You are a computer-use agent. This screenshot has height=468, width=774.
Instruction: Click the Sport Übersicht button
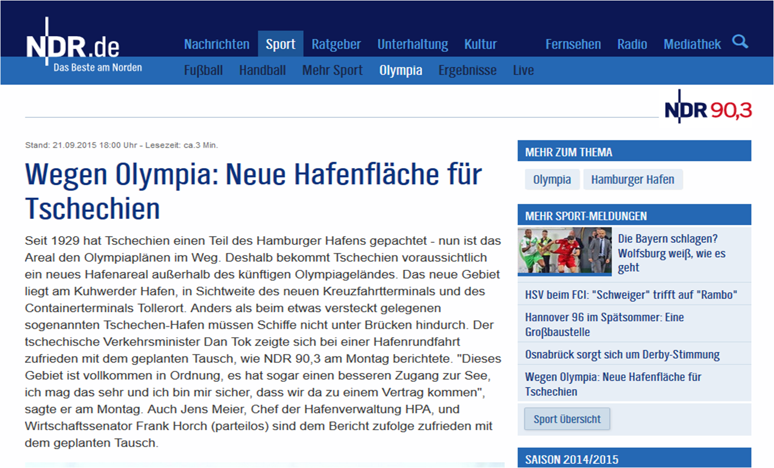(567, 419)
